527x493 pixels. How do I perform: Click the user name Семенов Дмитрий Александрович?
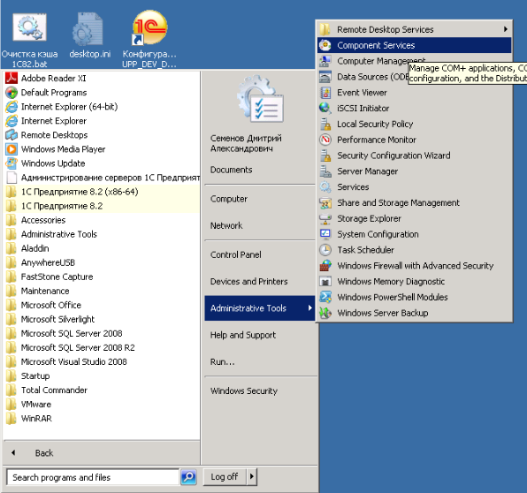[x=246, y=143]
